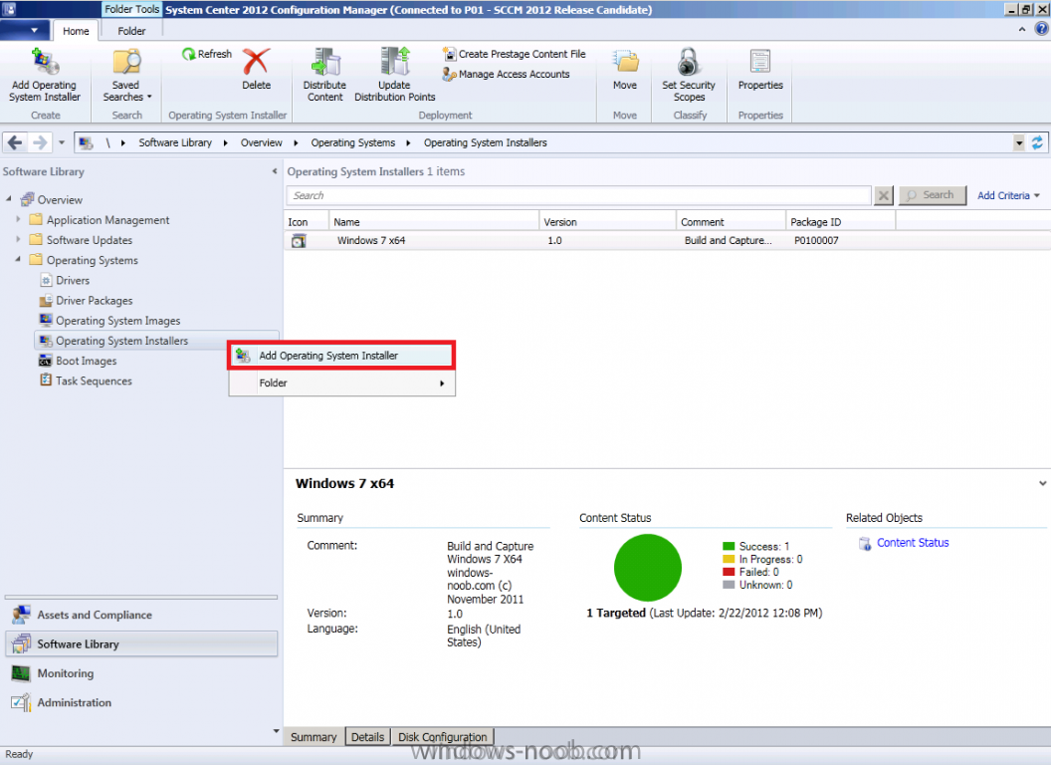Click Overview in the breadcrumb path
1051x765 pixels.
pyautogui.click(x=262, y=142)
